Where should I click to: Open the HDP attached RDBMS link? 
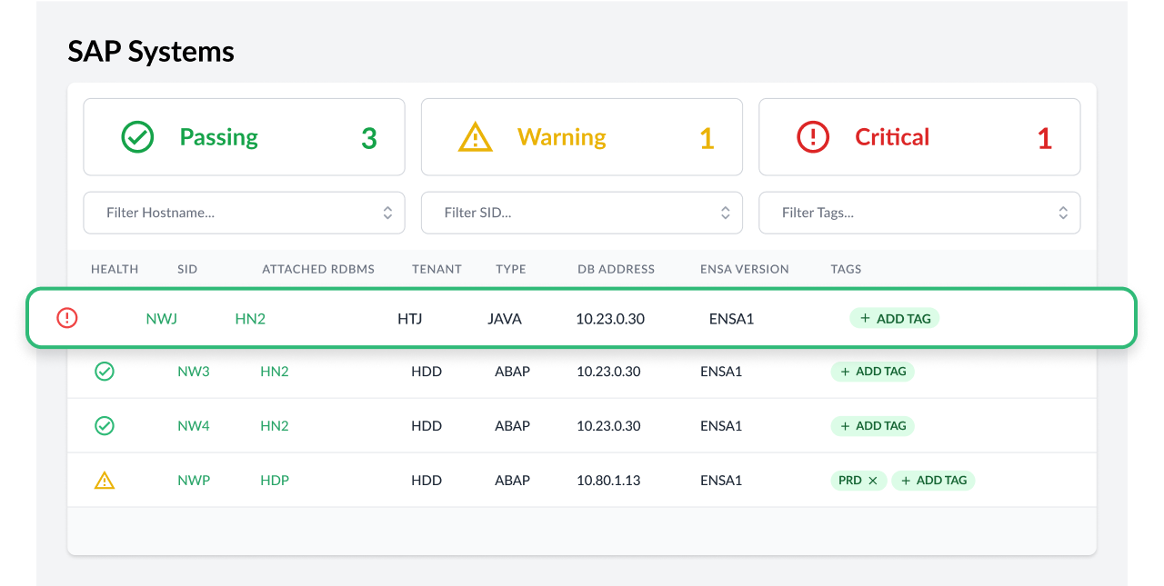(275, 481)
